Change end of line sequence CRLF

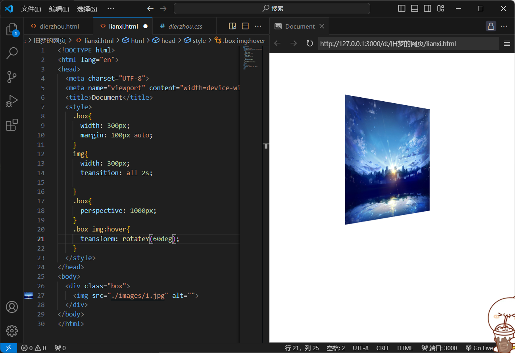pos(383,348)
